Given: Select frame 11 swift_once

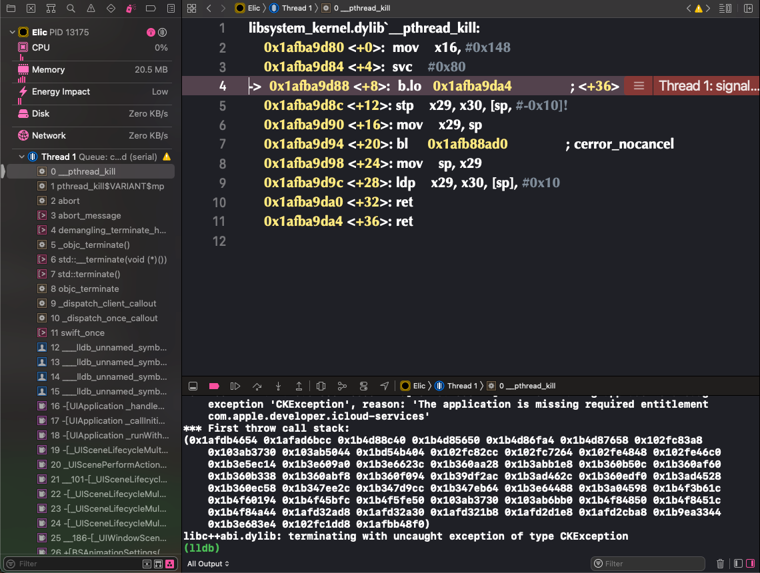Looking at the screenshot, I should click(91, 333).
